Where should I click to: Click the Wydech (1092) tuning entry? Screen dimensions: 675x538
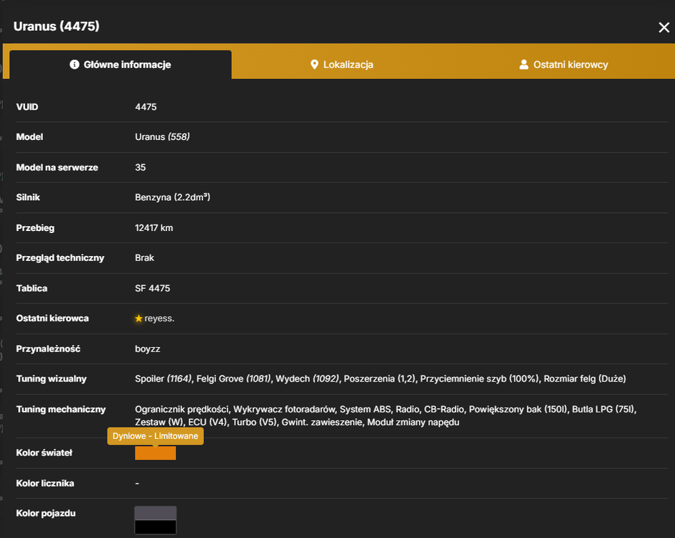pyautogui.click(x=307, y=379)
